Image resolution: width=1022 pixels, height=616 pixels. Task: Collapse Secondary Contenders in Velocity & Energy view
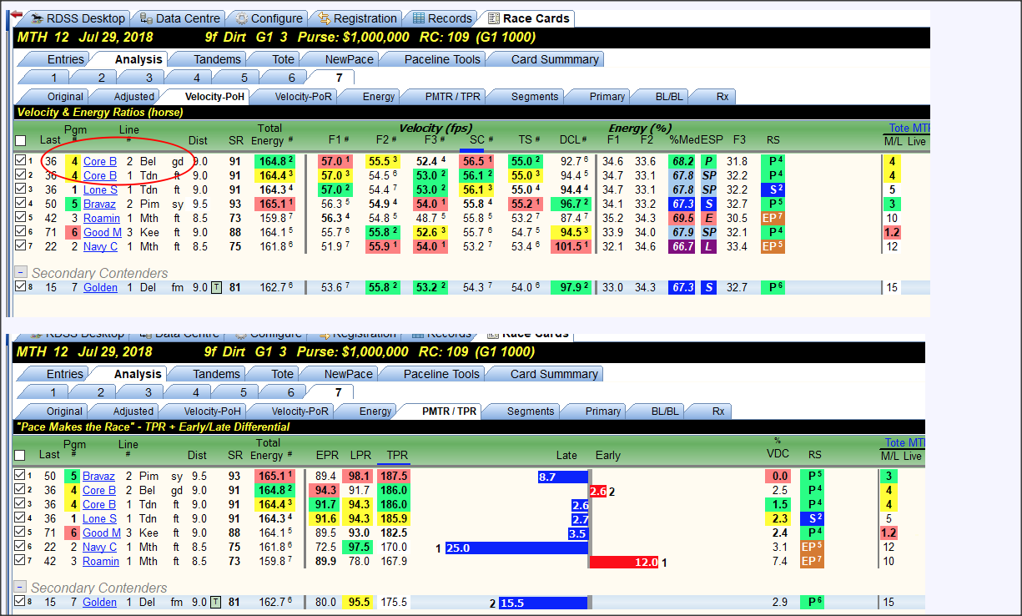click(21, 273)
